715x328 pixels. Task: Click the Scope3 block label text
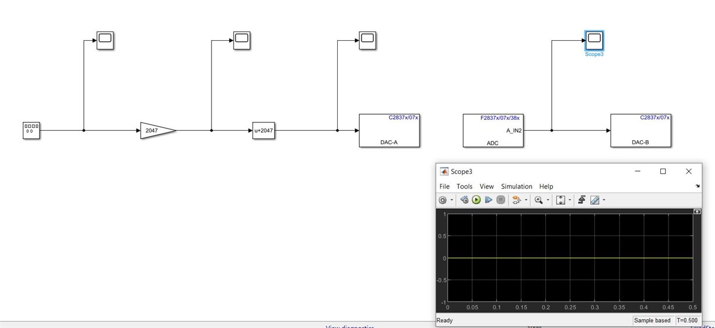point(594,54)
